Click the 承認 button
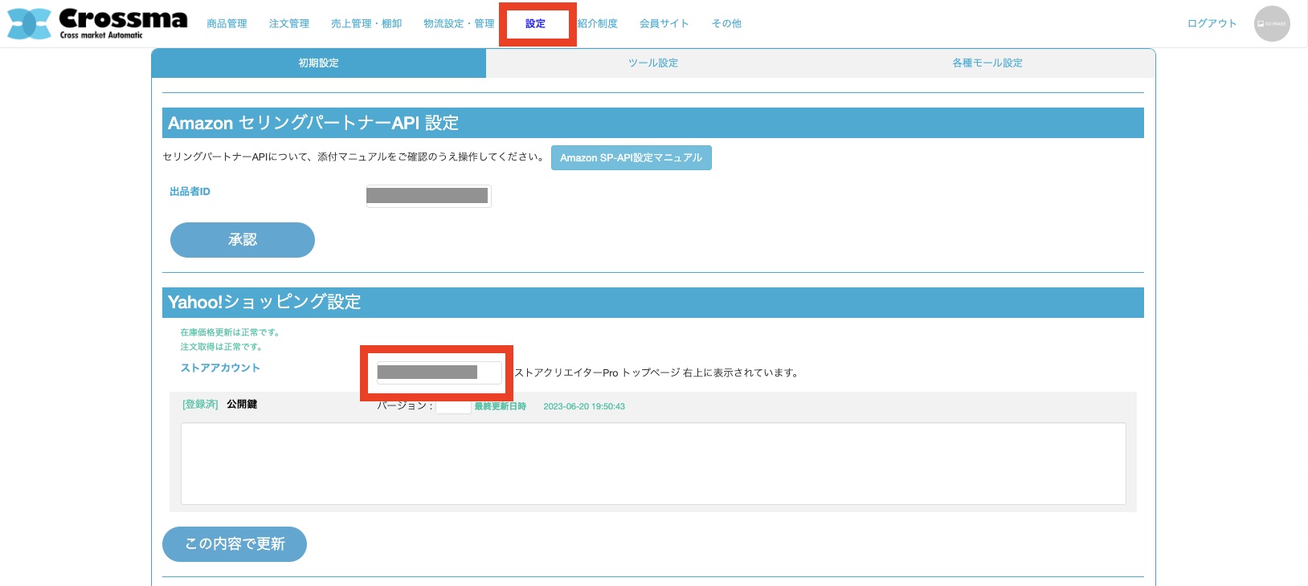Screen dimensions: 1308x586 (x=243, y=240)
